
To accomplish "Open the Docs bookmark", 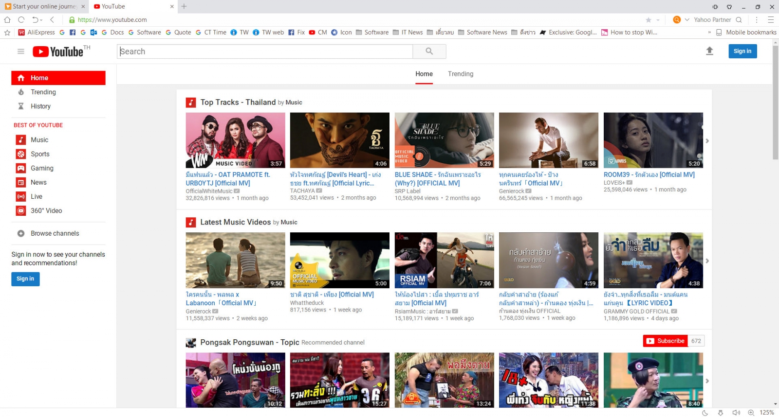I will [x=112, y=33].
